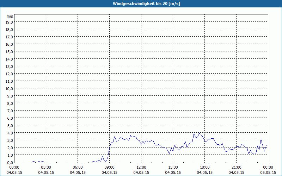
Task: Click the '0,0' y-axis label
Action: click(x=10, y=163)
